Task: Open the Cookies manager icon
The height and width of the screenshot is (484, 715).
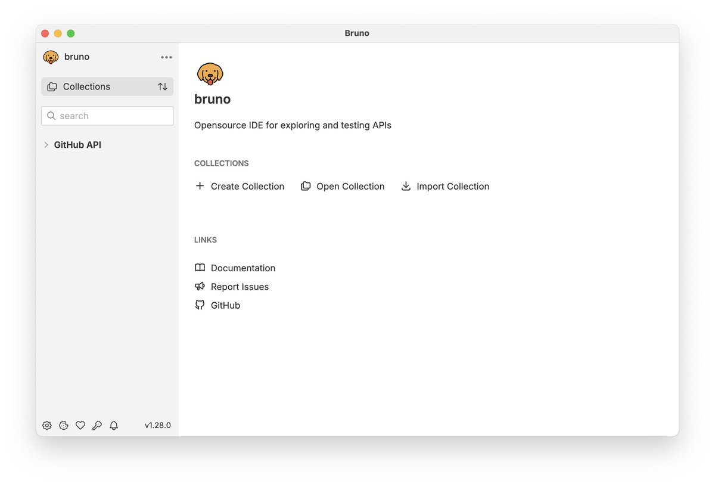Action: click(x=63, y=426)
